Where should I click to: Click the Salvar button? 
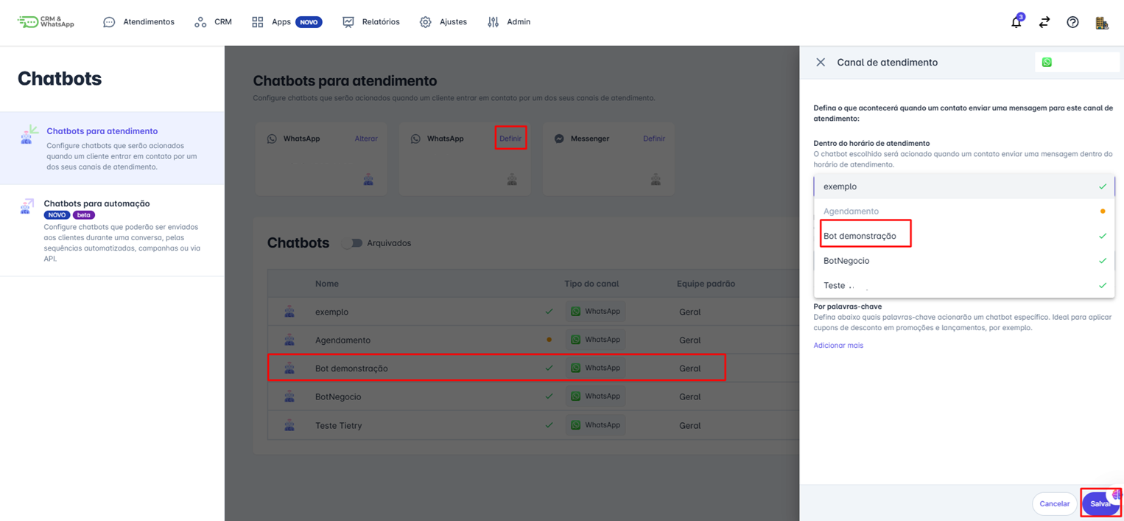1100,504
